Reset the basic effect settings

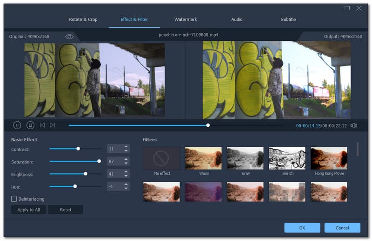66,210
